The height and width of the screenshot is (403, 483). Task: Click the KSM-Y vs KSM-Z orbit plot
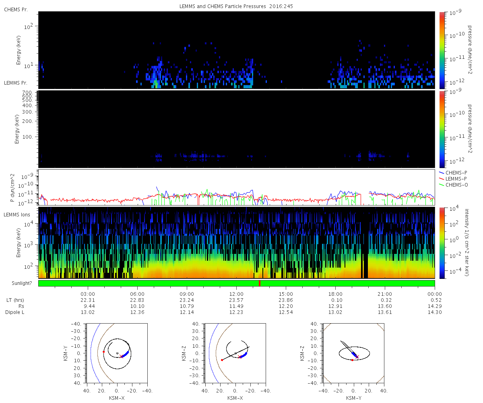click(x=354, y=353)
